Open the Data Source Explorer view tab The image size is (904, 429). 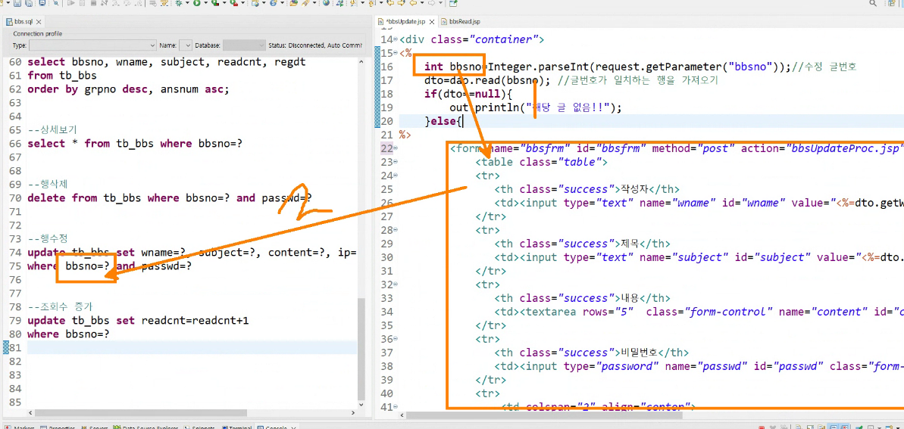coord(145,427)
